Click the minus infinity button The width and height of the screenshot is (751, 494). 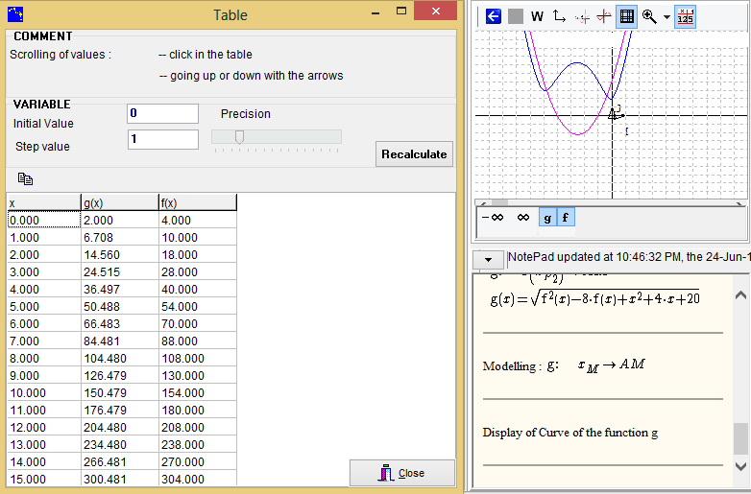[493, 218]
